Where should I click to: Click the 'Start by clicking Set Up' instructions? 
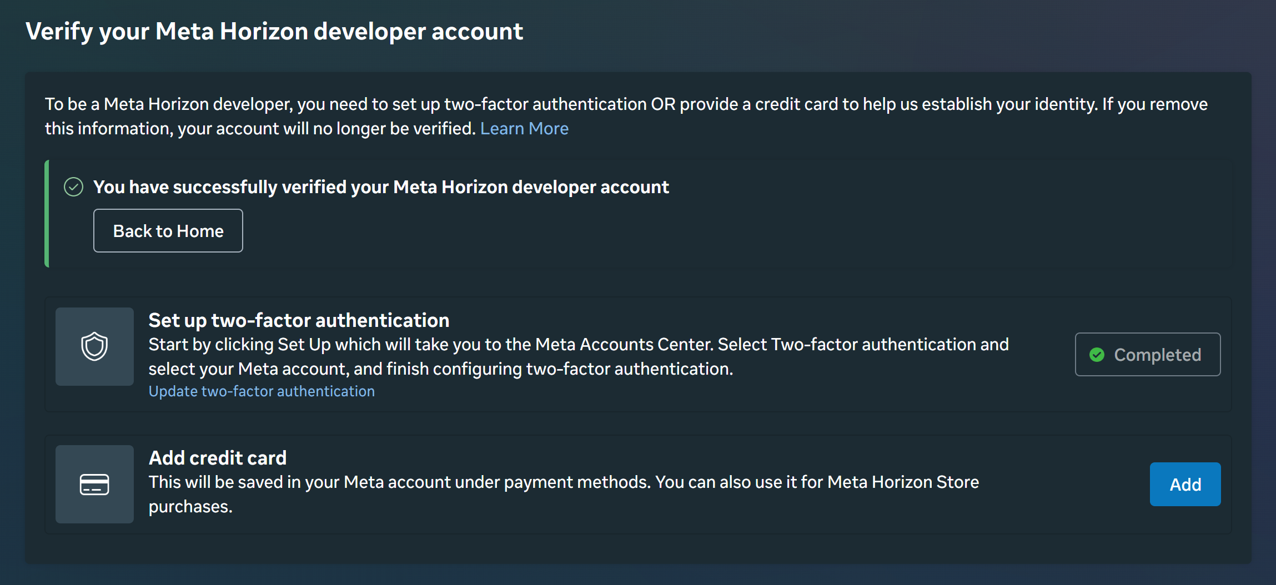(x=579, y=356)
